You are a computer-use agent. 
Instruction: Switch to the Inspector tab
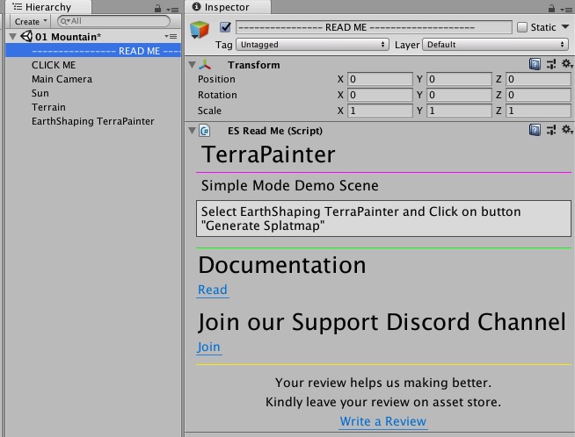coord(228,7)
